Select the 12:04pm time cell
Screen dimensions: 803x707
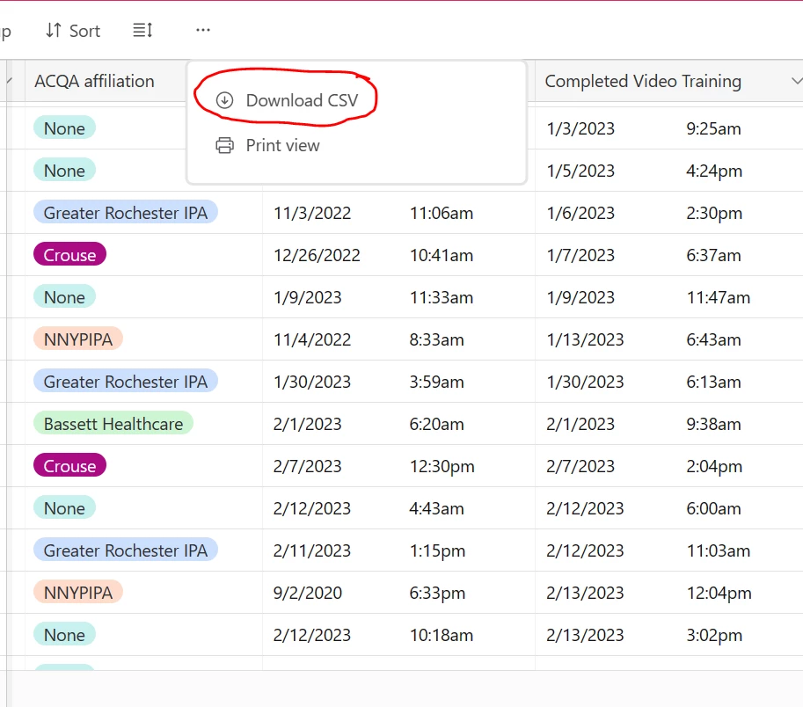click(x=719, y=593)
